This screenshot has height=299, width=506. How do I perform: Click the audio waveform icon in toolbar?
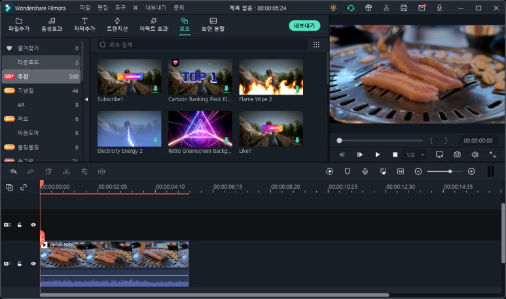tap(101, 172)
